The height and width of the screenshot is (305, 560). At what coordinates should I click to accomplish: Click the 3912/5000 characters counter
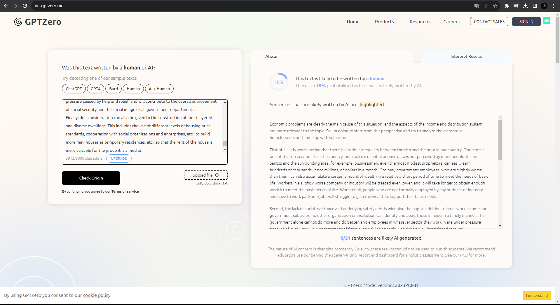[84, 158]
